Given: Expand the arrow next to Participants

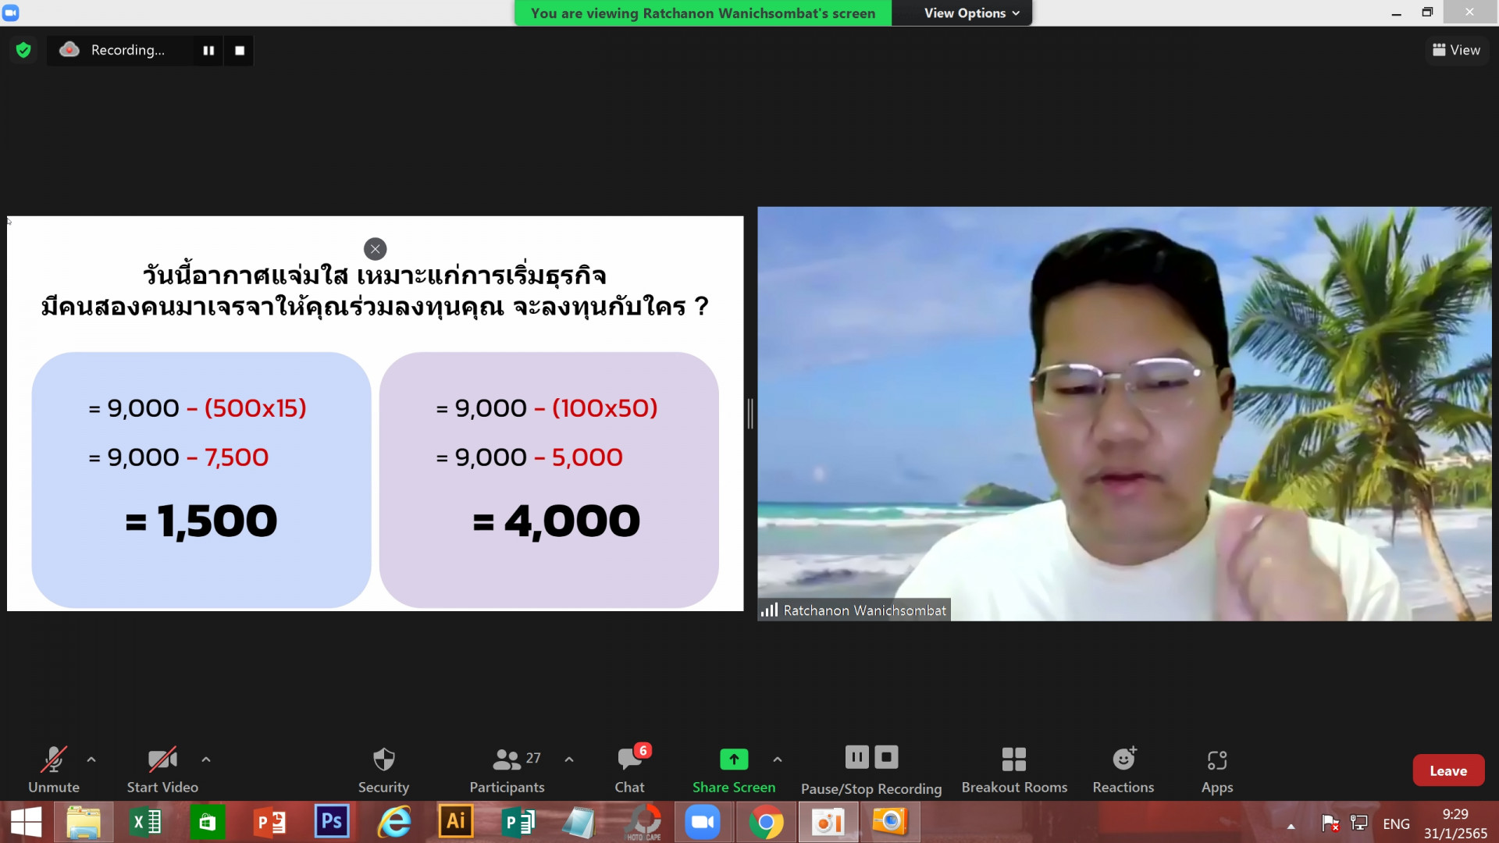Looking at the screenshot, I should click(x=569, y=759).
